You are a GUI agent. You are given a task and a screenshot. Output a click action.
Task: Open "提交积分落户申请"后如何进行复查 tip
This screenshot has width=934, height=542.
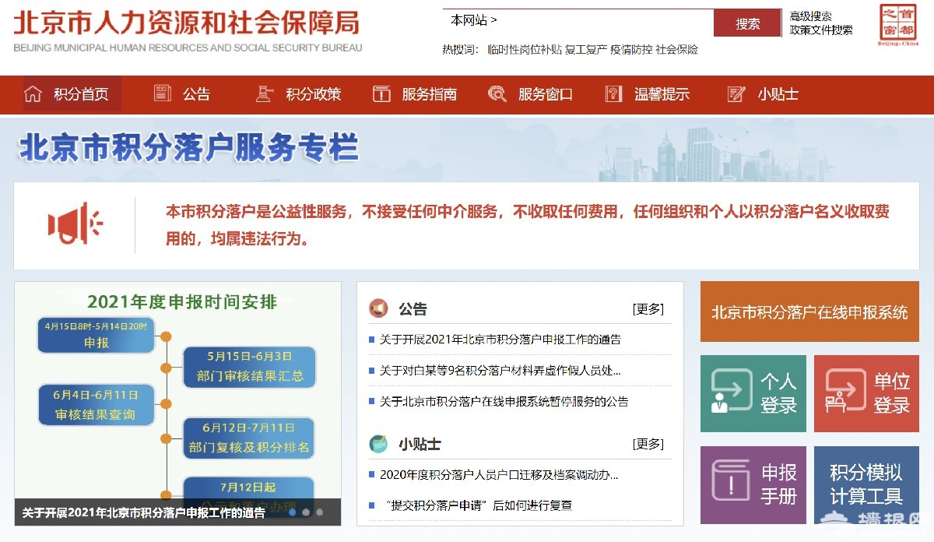pyautogui.click(x=479, y=505)
